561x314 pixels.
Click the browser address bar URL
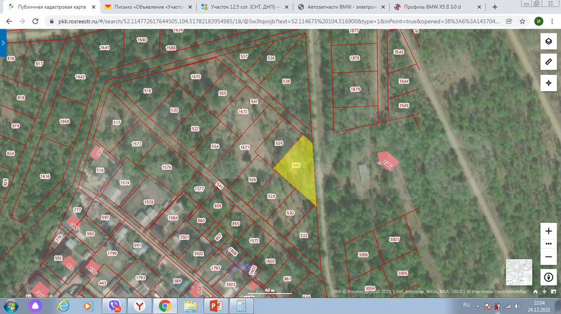coord(275,22)
